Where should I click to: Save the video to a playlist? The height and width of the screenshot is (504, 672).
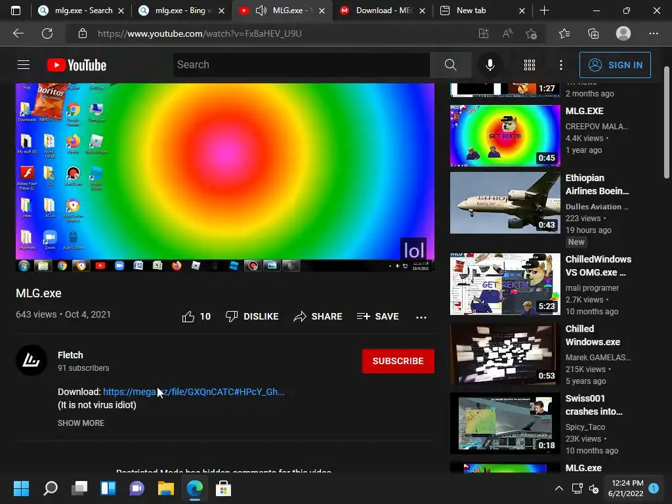tap(377, 316)
